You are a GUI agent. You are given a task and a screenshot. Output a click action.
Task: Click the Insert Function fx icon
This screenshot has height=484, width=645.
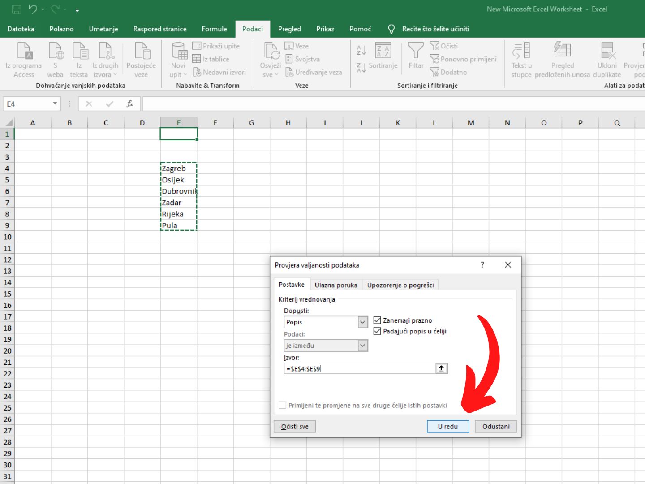click(130, 104)
